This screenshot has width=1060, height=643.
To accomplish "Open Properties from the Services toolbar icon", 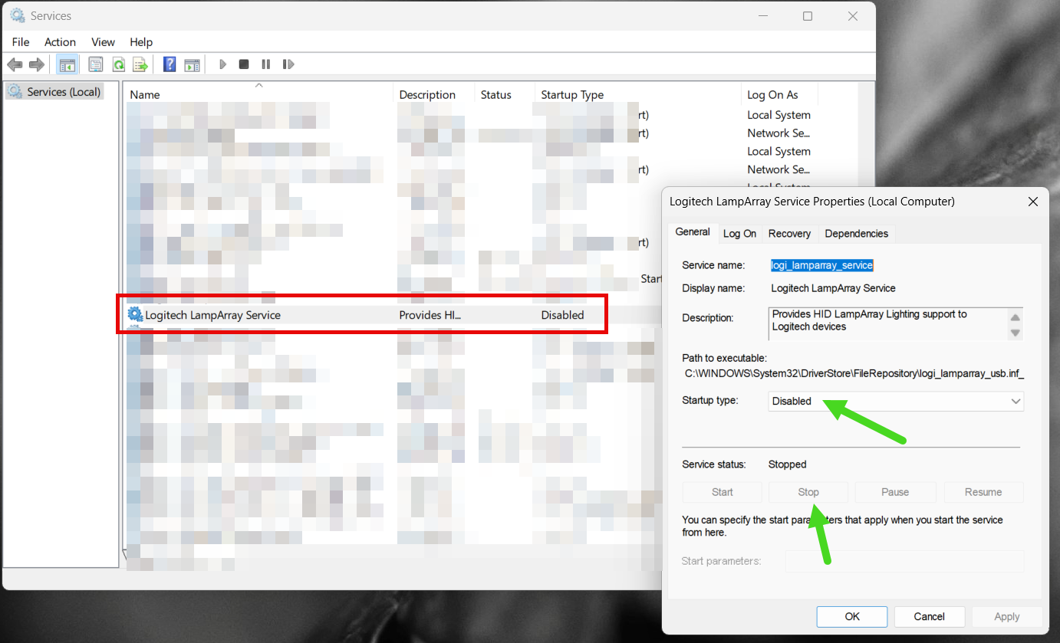I will click(x=96, y=64).
